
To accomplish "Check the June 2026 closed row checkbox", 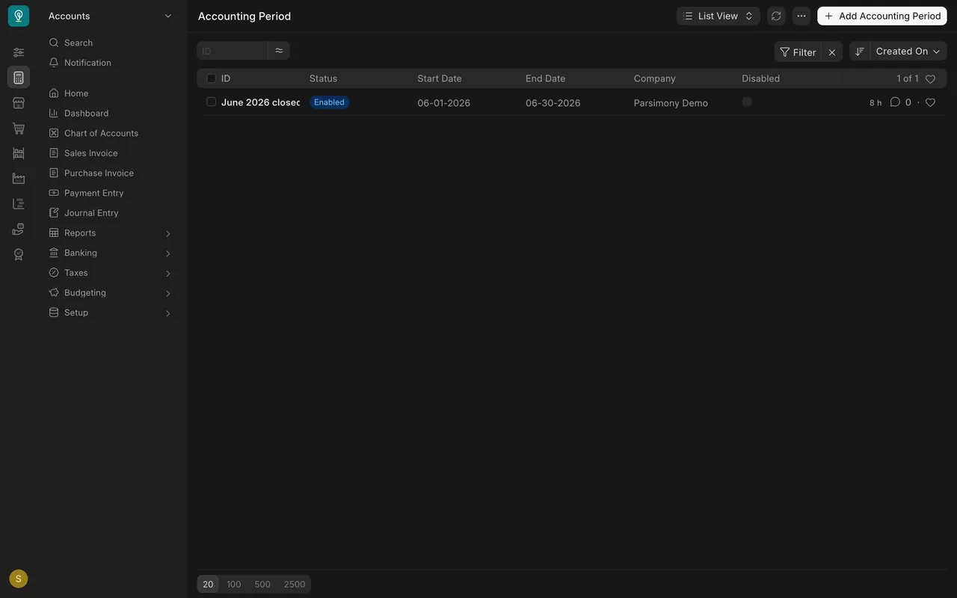I will click(211, 102).
